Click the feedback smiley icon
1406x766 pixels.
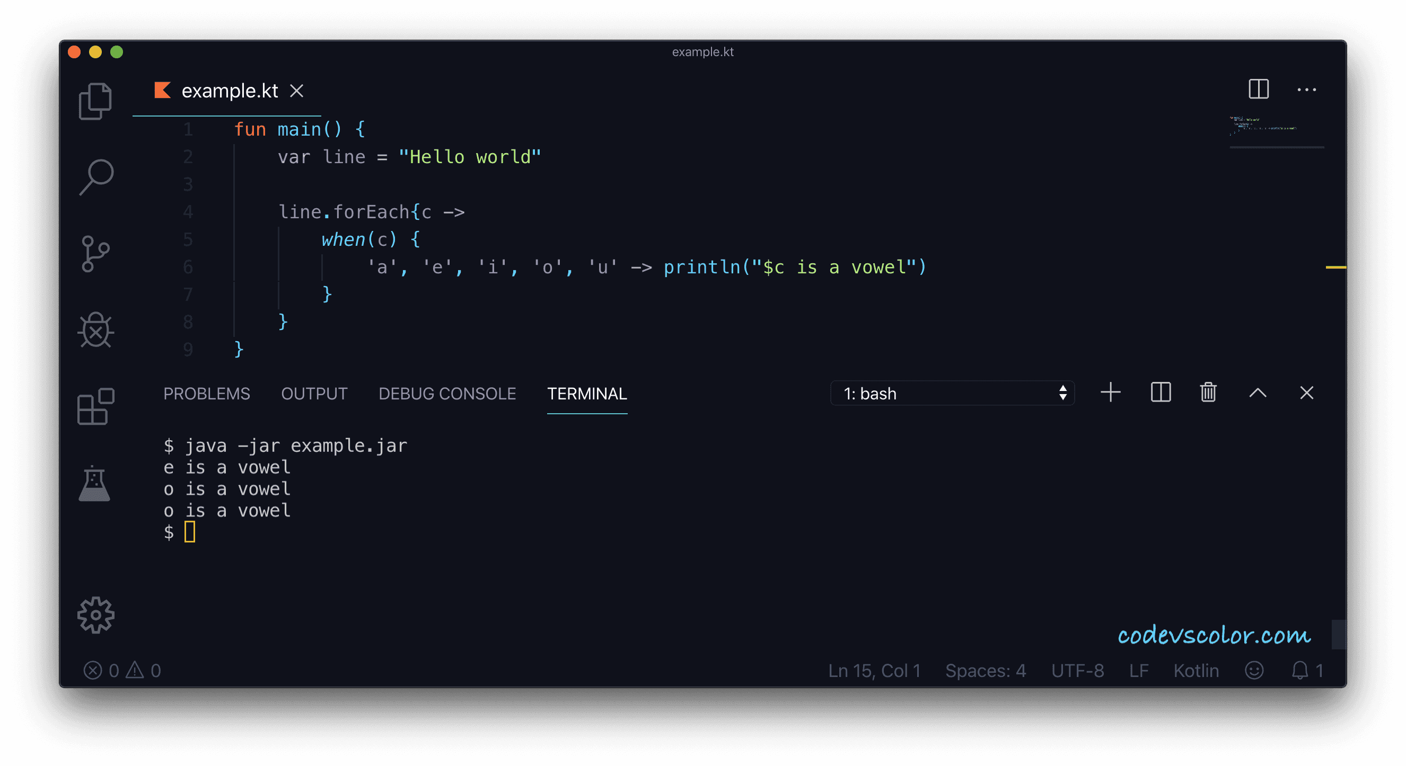tap(1254, 670)
